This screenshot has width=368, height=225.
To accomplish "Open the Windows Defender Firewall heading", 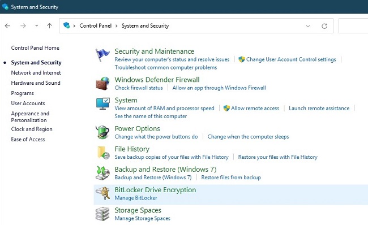I will [x=157, y=80].
